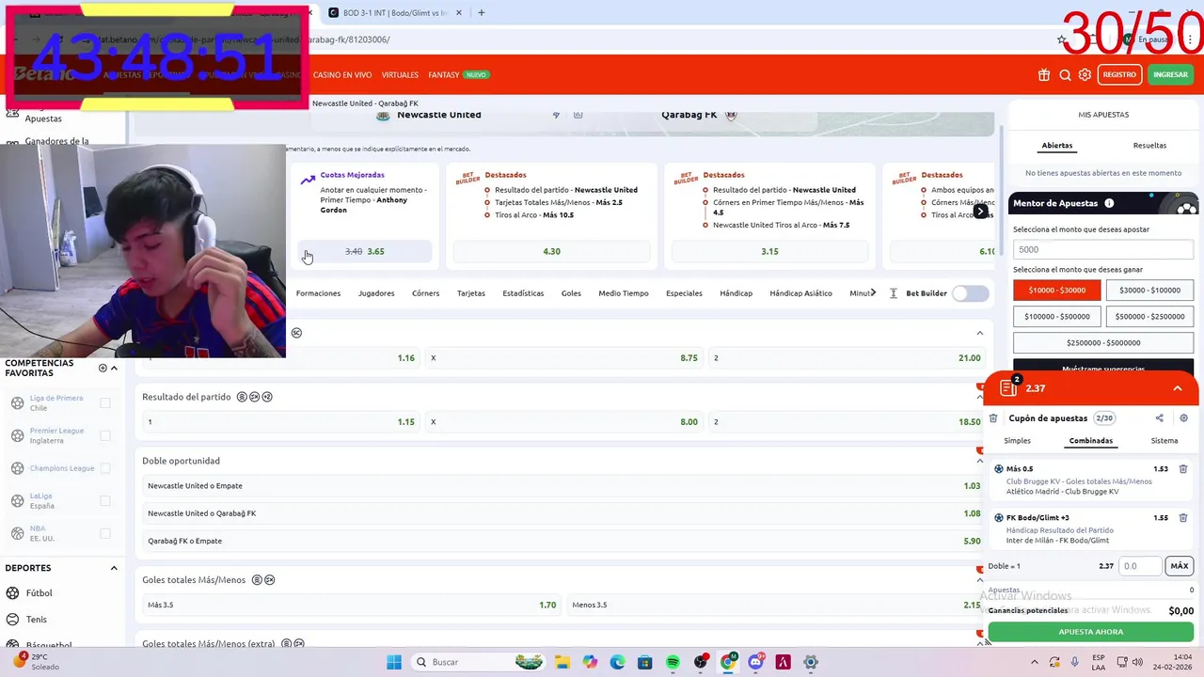Toggle the Bet Builder switch
The height and width of the screenshot is (677, 1204).
(970, 293)
